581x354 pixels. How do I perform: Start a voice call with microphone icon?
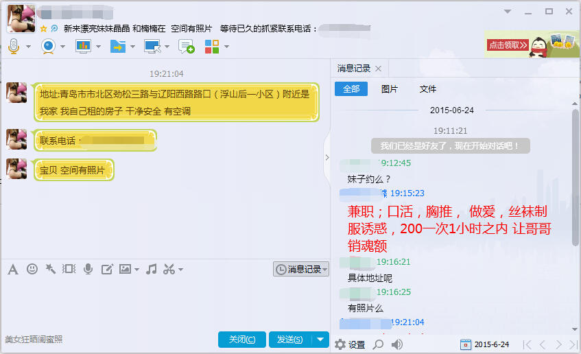(14, 47)
